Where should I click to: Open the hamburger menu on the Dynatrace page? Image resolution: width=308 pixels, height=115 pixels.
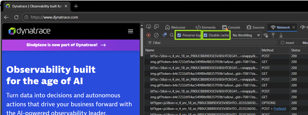[130, 31]
